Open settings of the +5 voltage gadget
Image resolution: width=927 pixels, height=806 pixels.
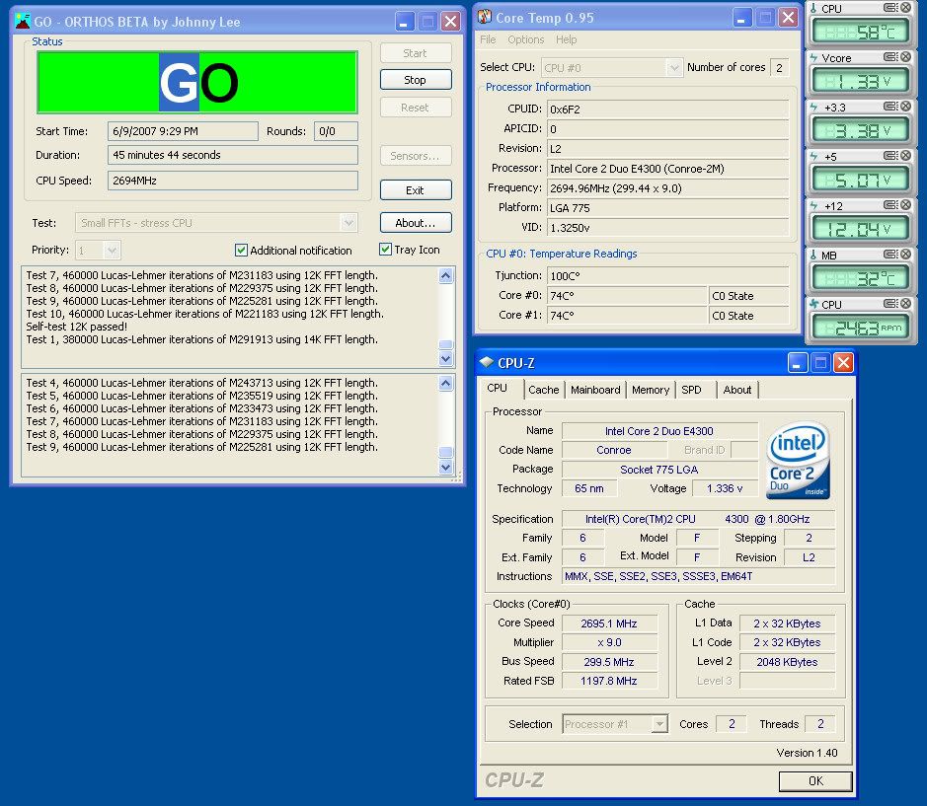click(x=890, y=156)
